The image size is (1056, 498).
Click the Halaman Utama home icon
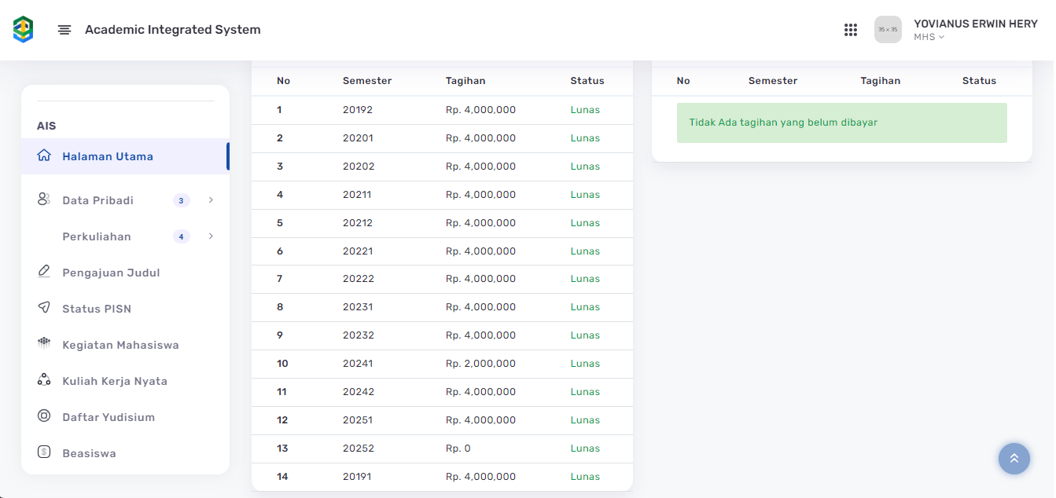pos(44,156)
